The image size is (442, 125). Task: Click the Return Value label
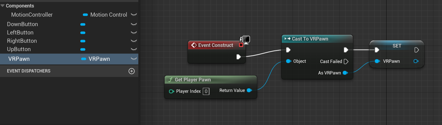[x=232, y=90]
